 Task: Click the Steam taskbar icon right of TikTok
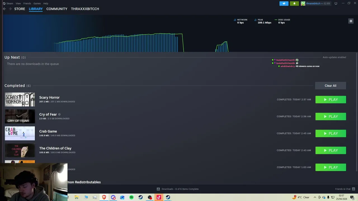168,197
